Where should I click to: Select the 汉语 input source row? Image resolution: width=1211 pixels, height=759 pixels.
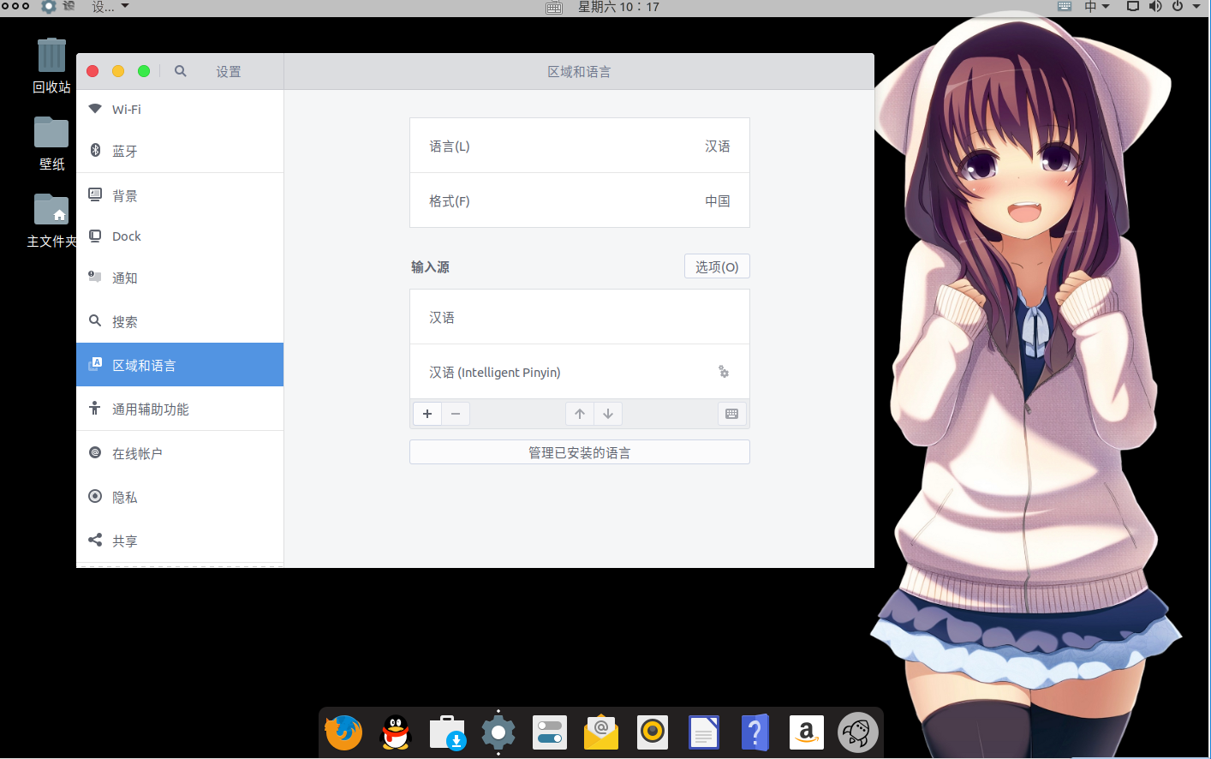pyautogui.click(x=580, y=317)
